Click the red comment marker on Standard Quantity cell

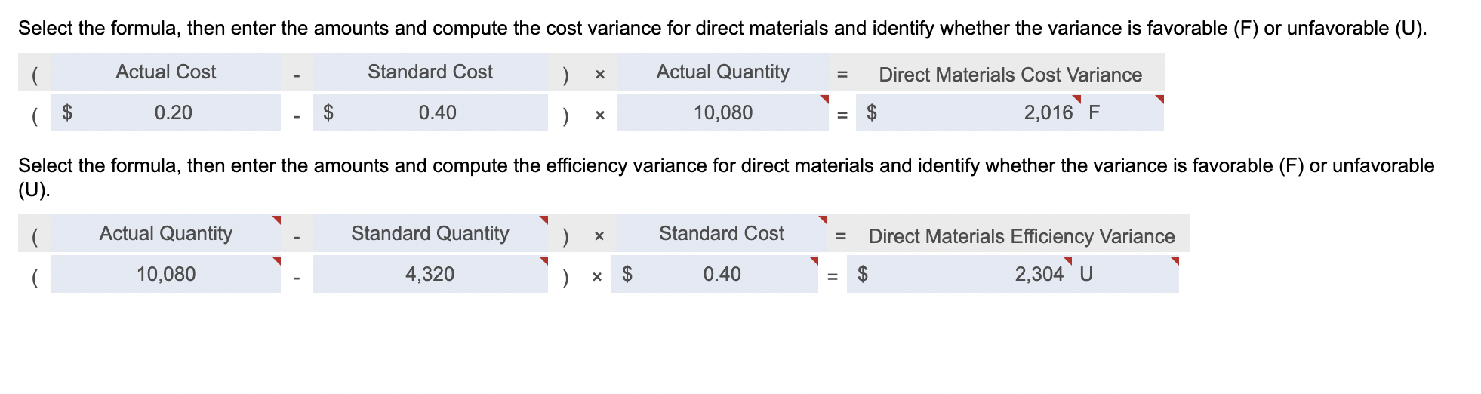[x=543, y=220]
